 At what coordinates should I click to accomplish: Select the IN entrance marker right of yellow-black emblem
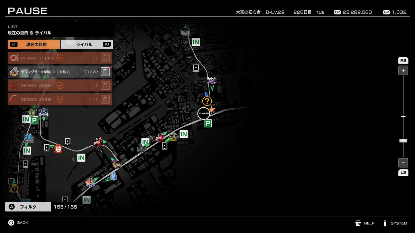click(x=184, y=134)
